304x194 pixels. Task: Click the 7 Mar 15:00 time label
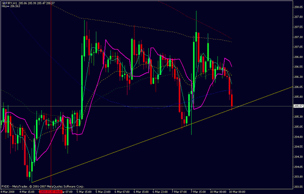(198, 192)
